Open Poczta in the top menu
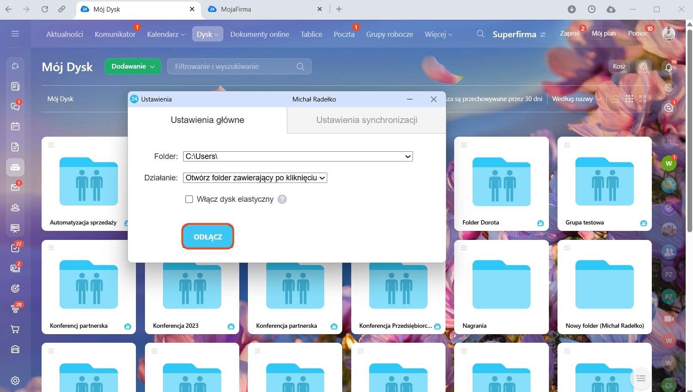Screen dimensions: 693x392 coord(344,34)
